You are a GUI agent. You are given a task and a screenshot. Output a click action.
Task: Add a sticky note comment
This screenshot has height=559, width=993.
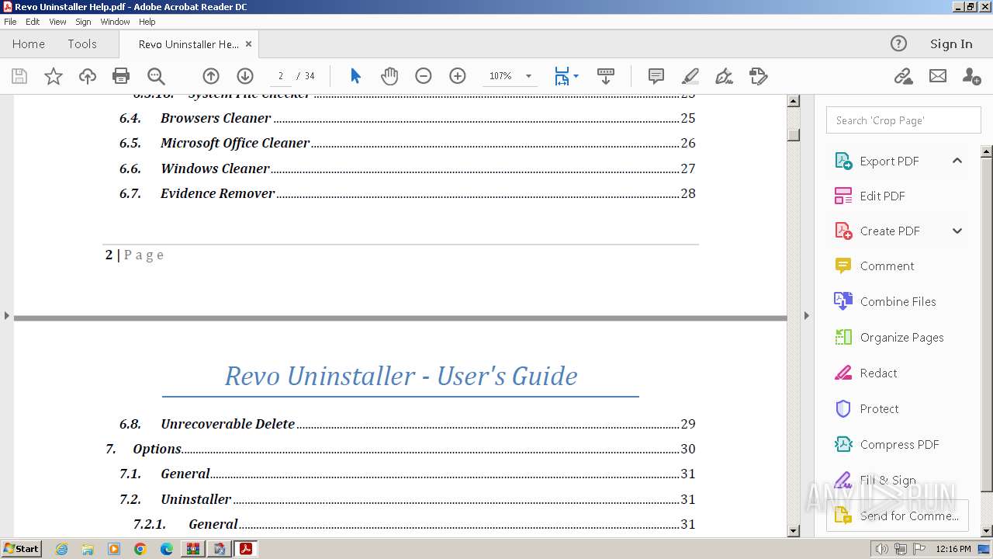[x=656, y=76]
